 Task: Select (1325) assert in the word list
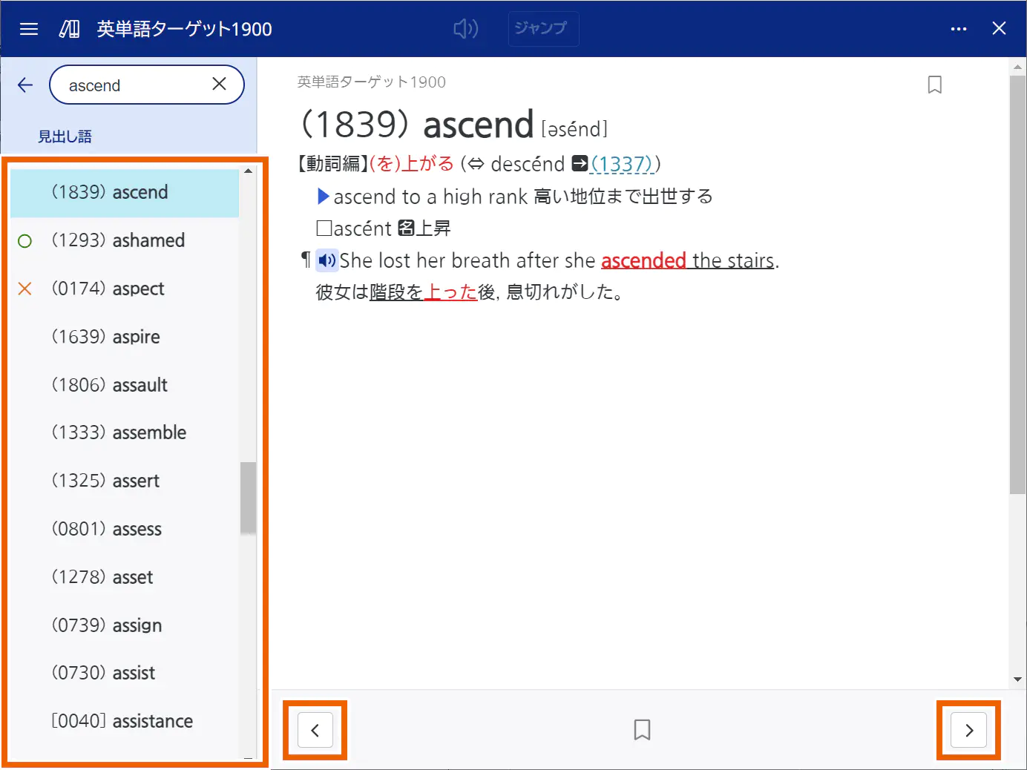[x=125, y=481]
